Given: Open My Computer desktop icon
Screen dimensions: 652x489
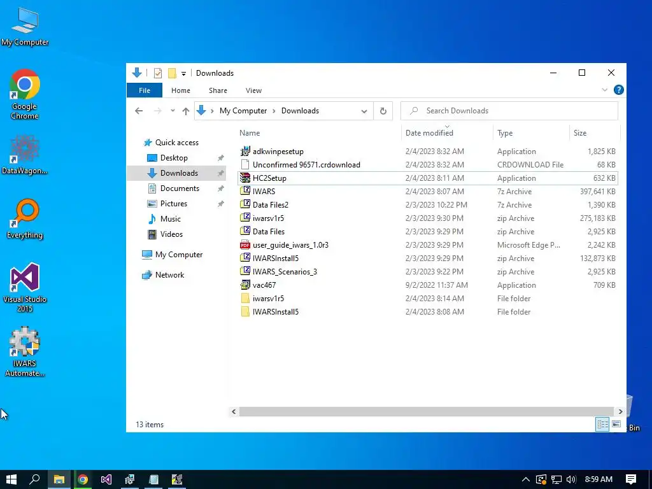Looking at the screenshot, I should (25, 27).
